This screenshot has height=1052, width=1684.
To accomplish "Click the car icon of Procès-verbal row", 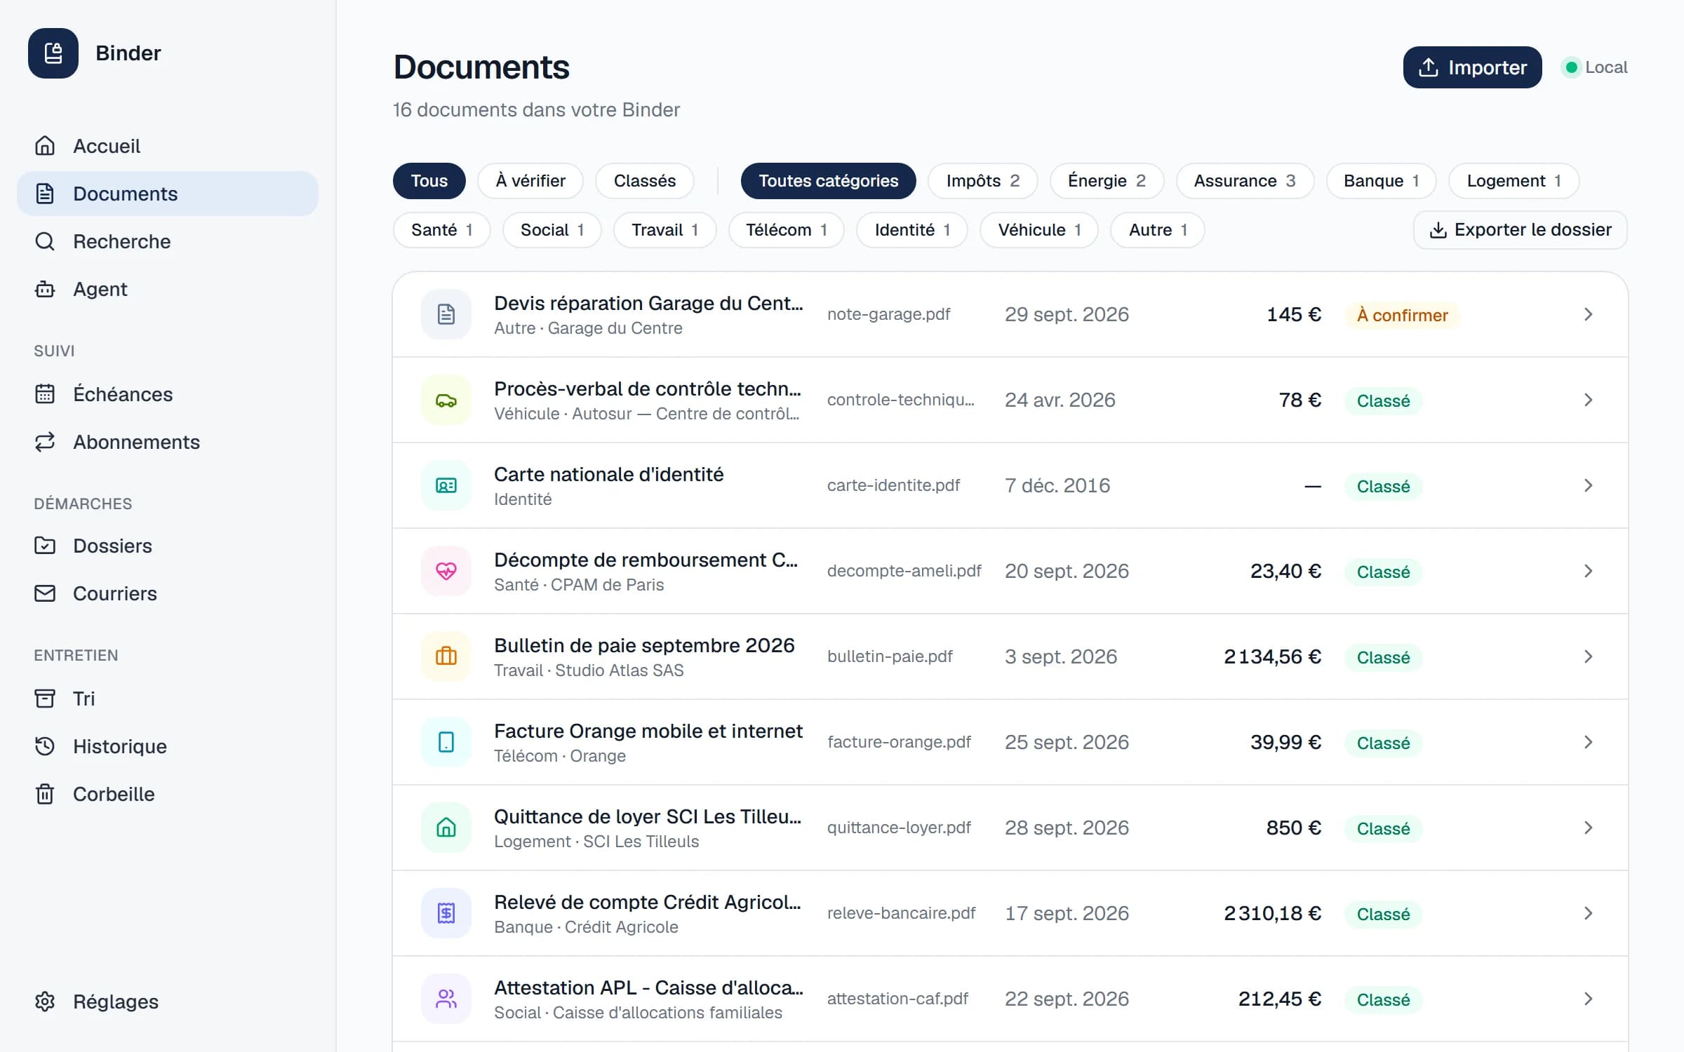I will [x=446, y=400].
